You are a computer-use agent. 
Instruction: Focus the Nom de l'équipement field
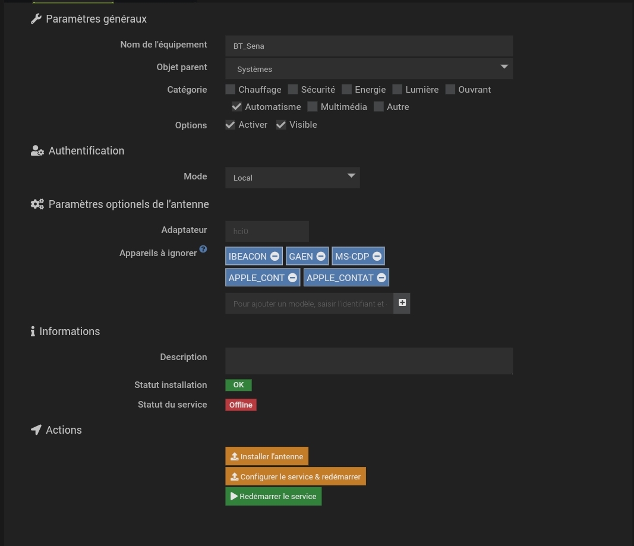coord(368,46)
